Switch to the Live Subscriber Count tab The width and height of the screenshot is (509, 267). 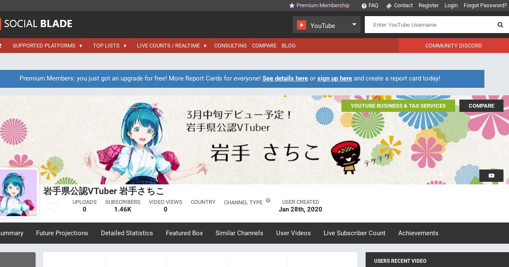coord(355,233)
